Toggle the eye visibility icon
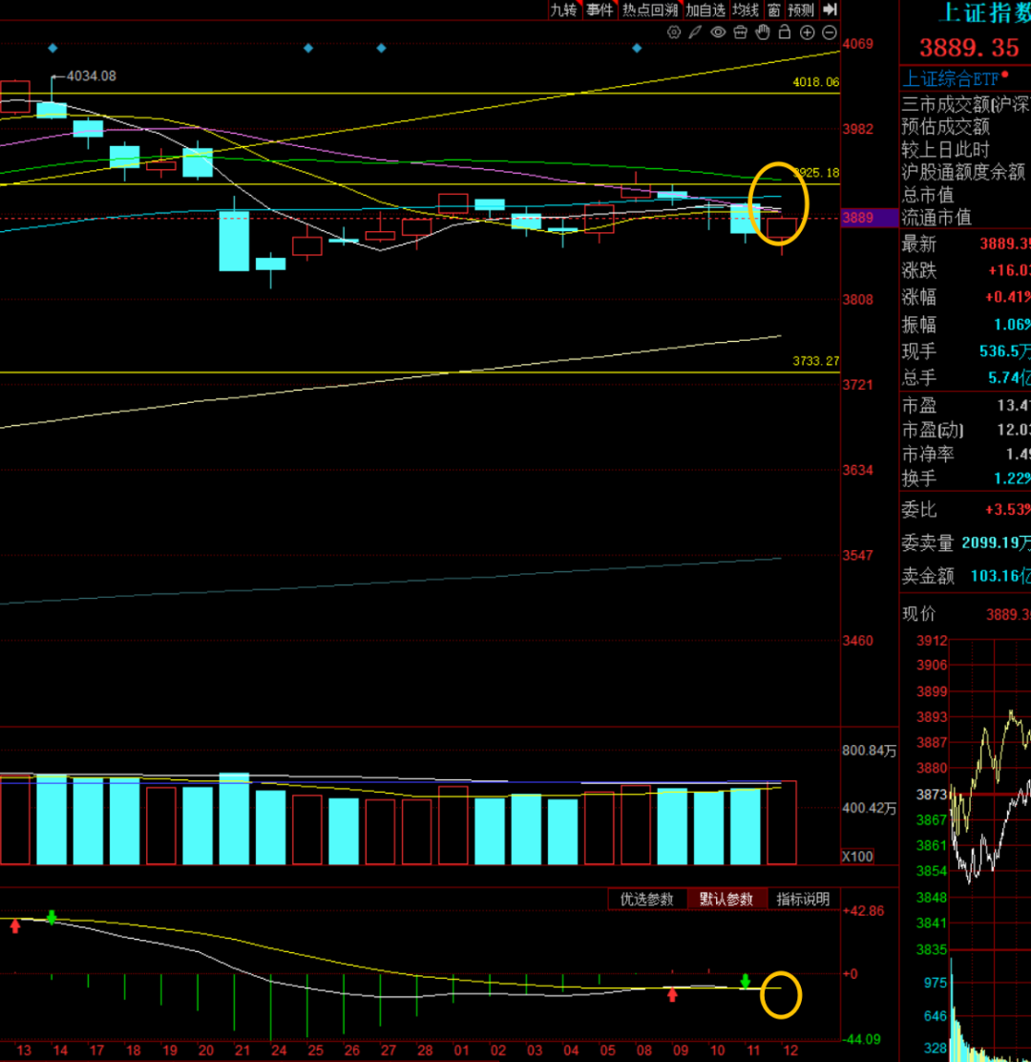Screen dimensions: 1031x1062 [x=718, y=32]
